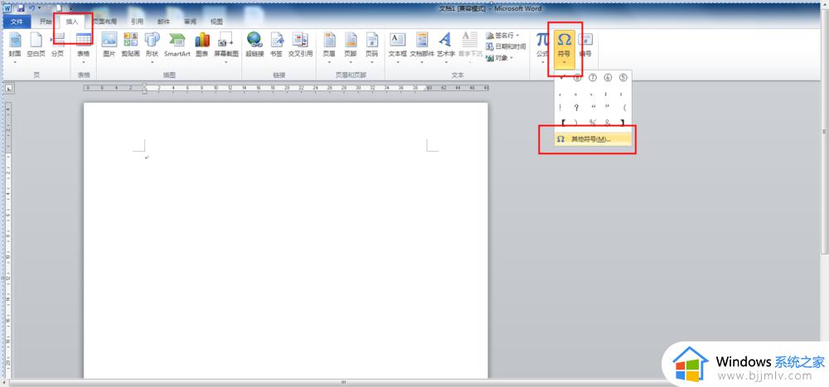
Task: Insert the exclamation mark symbol
Action: 560,108
